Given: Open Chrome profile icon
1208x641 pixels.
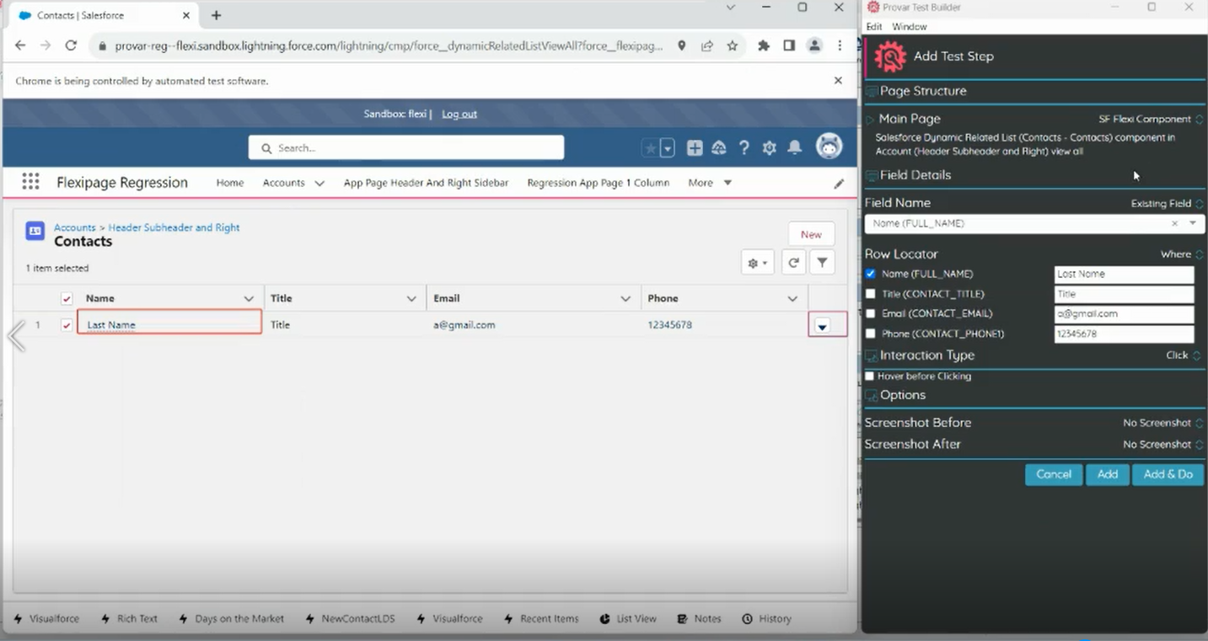Looking at the screenshot, I should [x=814, y=45].
